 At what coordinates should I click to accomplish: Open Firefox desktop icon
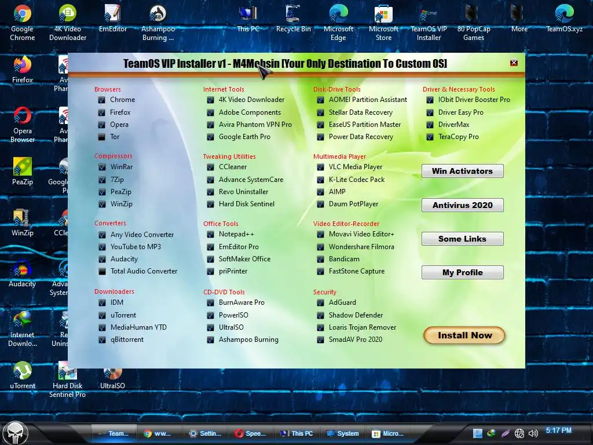[23, 70]
